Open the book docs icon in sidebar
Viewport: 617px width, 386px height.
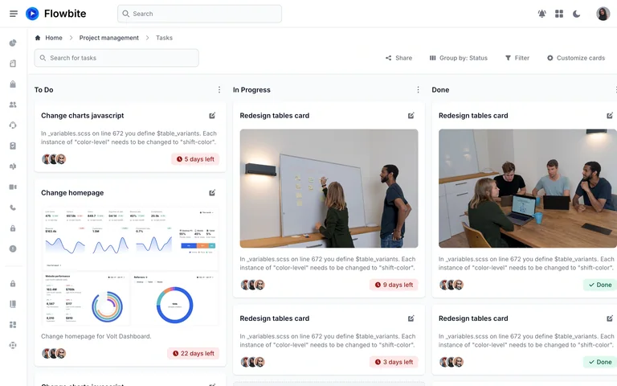(x=13, y=304)
